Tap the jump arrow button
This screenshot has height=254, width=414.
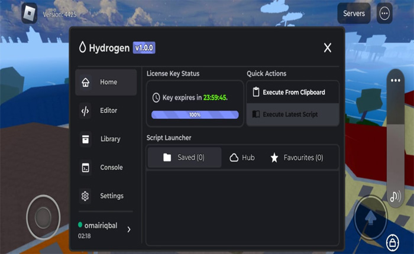(371, 217)
